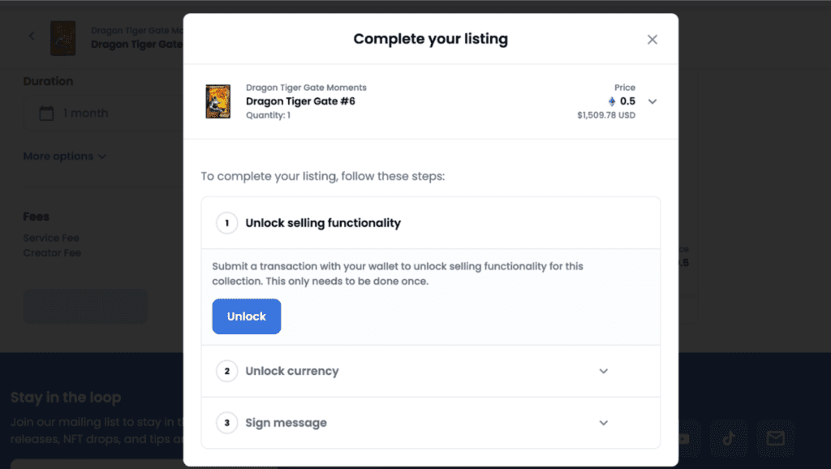Expand the Sign message step chevron
The image size is (831, 469).
603,423
